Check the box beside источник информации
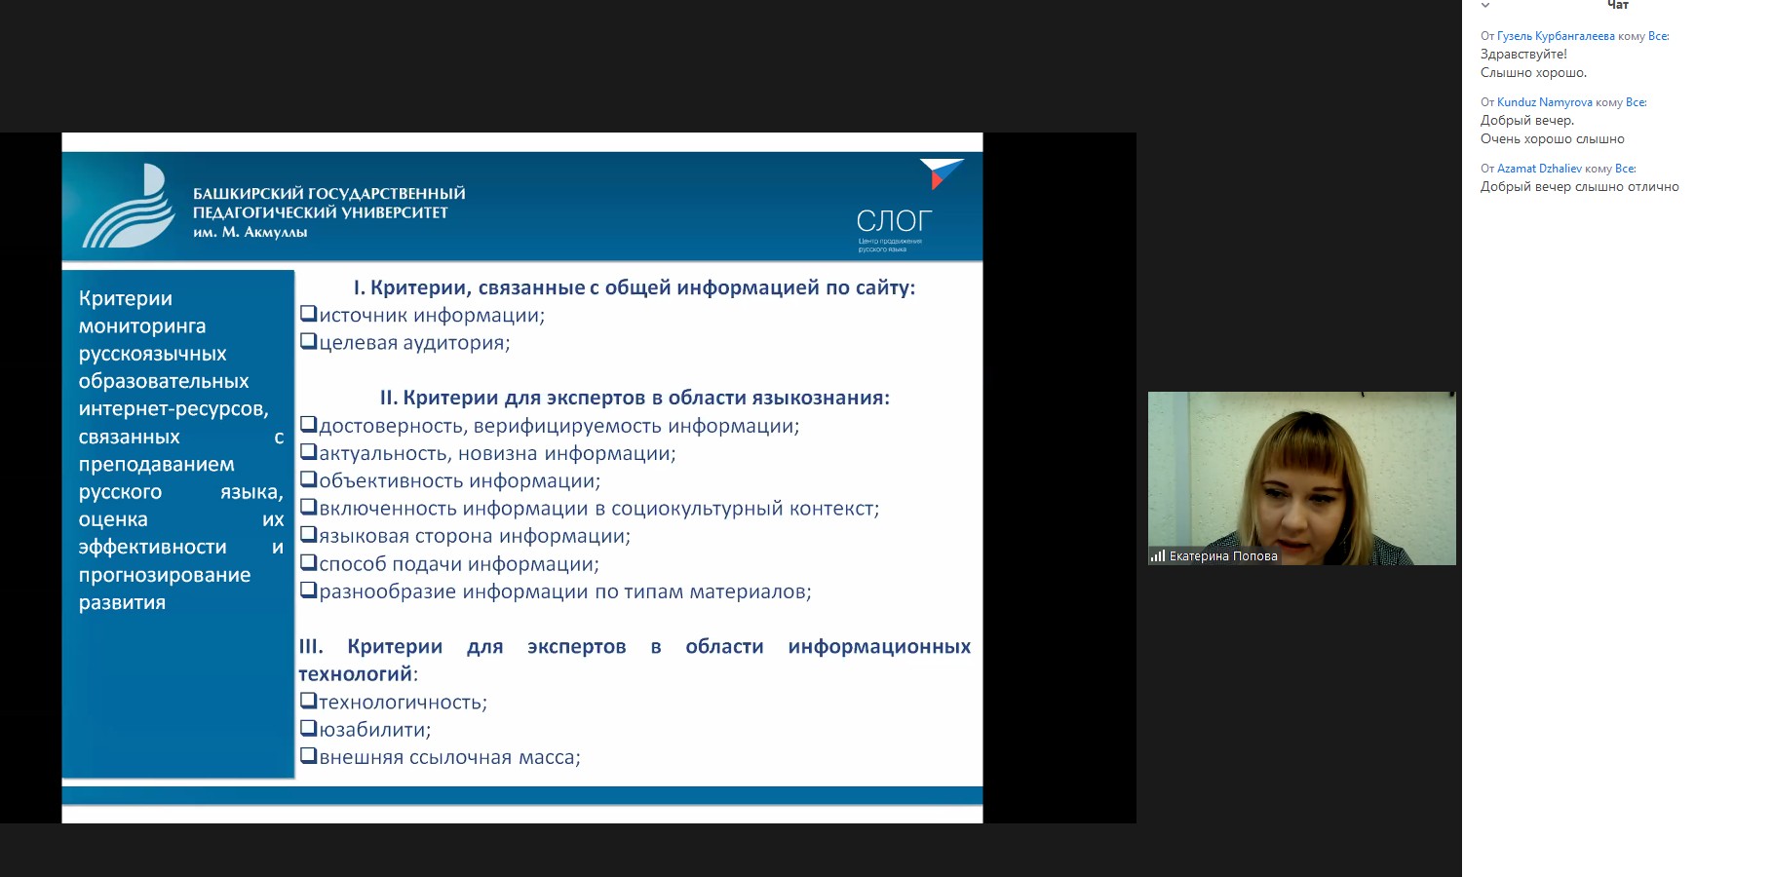This screenshot has width=1772, height=877. (x=308, y=314)
